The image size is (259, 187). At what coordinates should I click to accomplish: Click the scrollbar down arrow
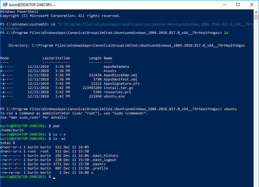[256, 184]
